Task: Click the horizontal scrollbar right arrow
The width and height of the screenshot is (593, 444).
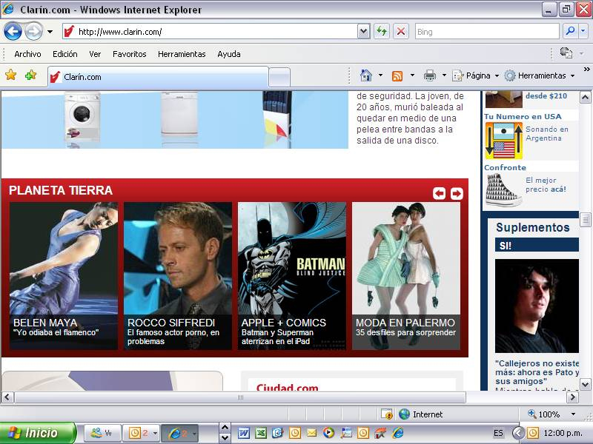Action: point(572,397)
